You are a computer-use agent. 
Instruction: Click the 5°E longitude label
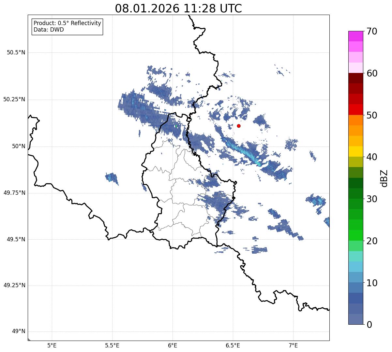52,345
